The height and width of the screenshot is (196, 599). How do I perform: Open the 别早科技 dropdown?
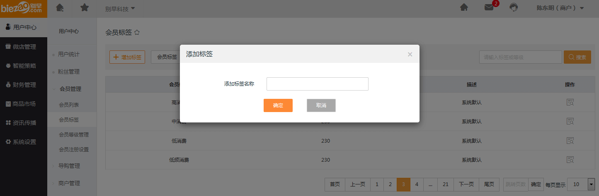pyautogui.click(x=120, y=8)
